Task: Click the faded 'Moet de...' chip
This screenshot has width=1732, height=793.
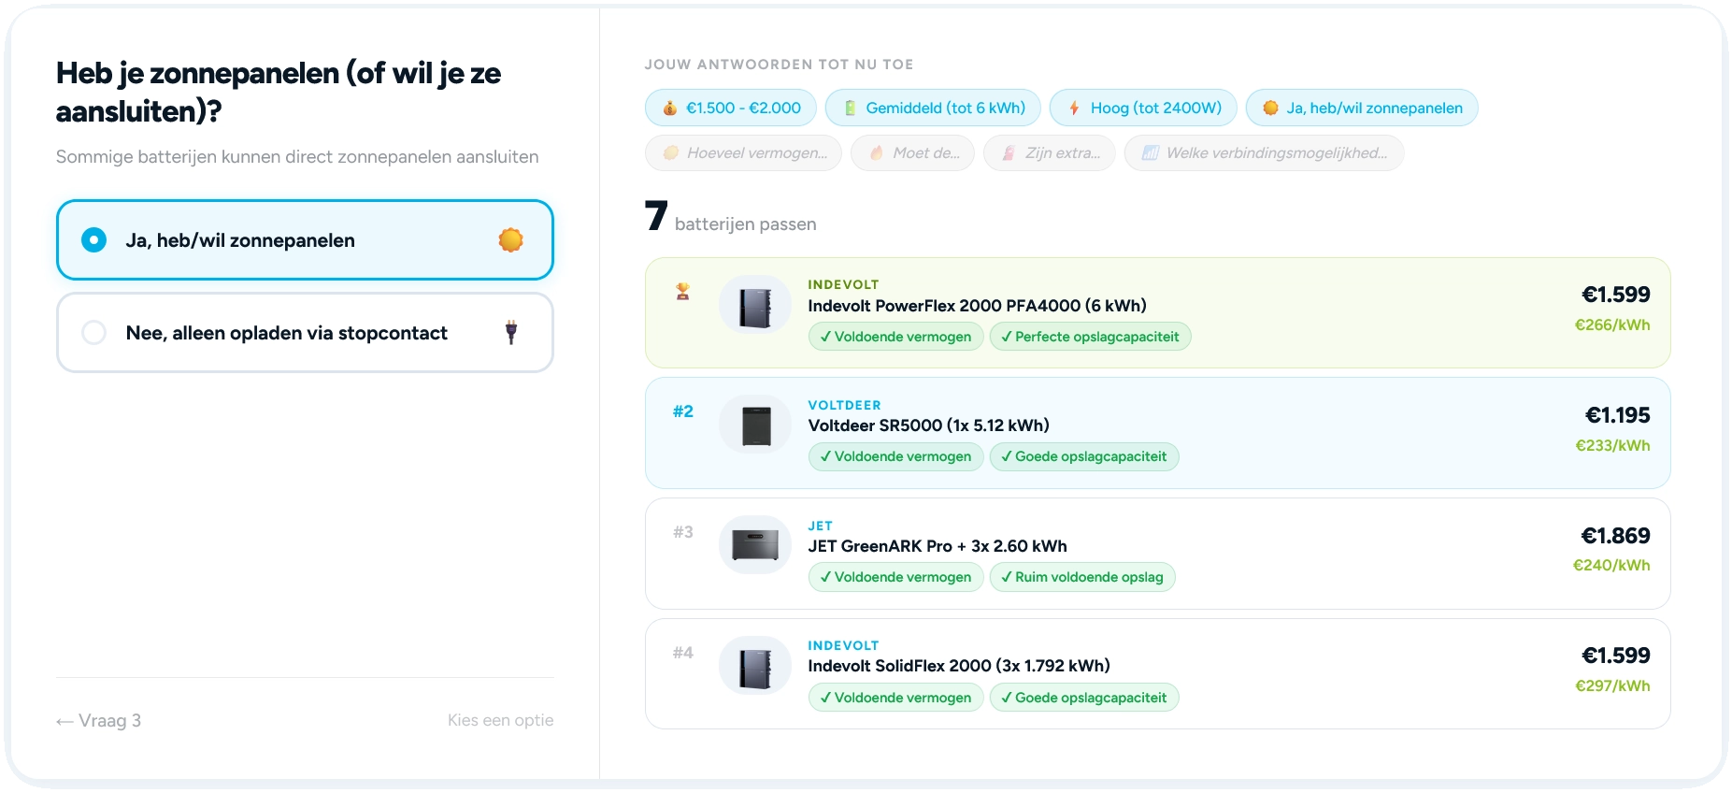Action: pyautogui.click(x=912, y=153)
